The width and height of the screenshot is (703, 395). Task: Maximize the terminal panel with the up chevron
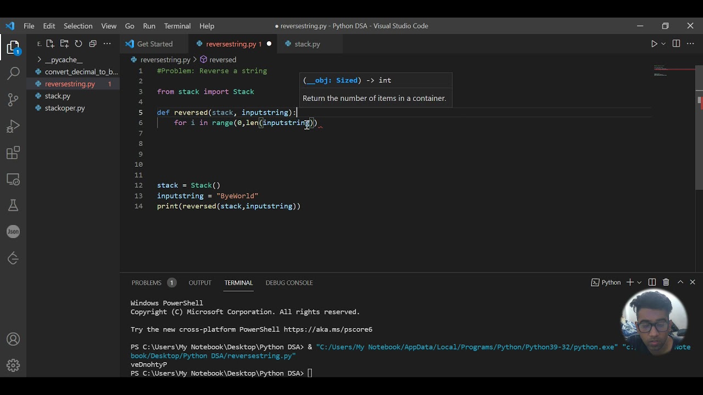[x=680, y=283]
